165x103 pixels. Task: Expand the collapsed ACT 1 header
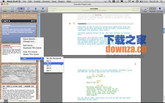19,16
